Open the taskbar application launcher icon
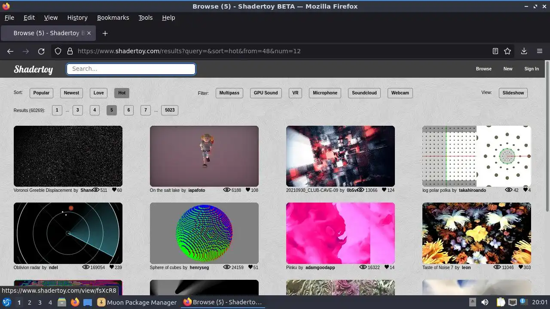 coord(6,302)
